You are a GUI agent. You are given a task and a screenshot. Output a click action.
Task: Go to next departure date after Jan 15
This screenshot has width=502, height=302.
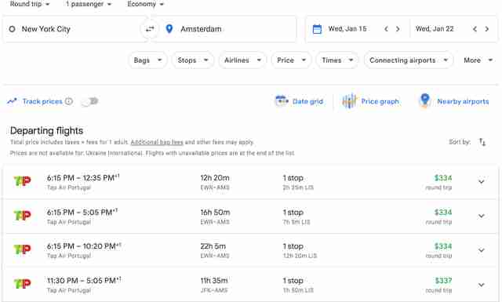point(398,29)
